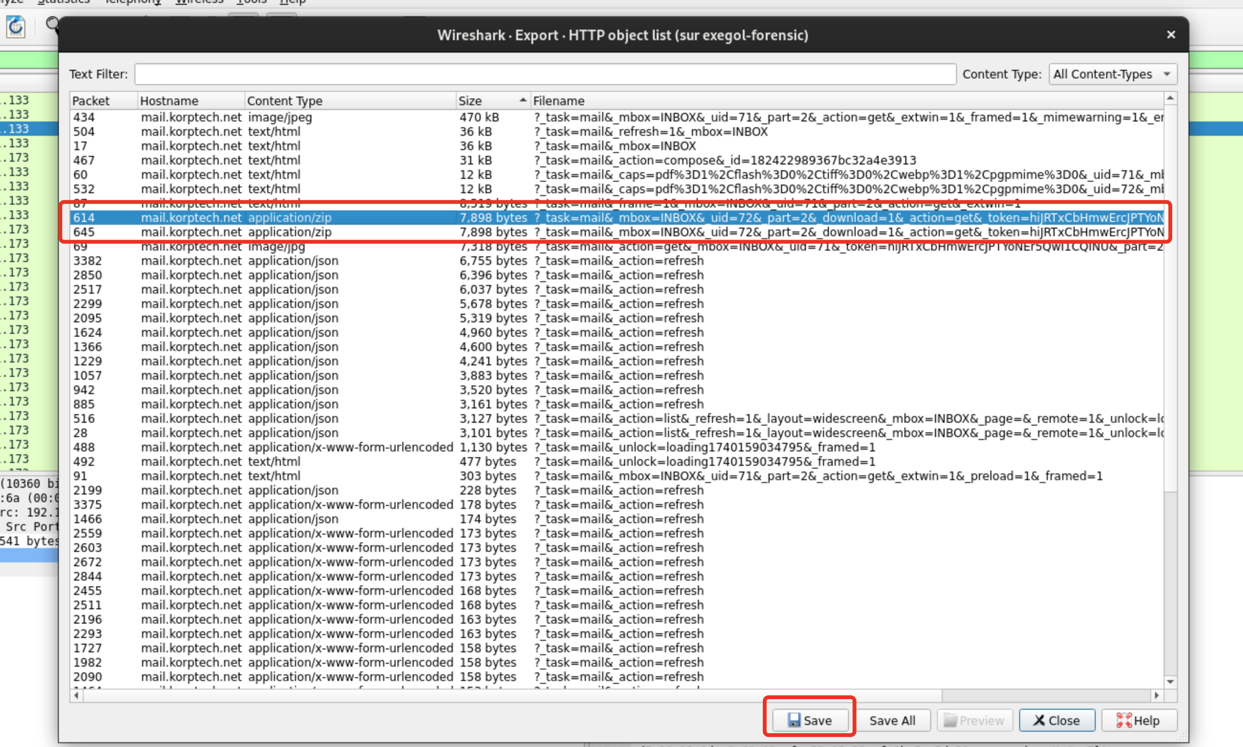Image resolution: width=1243 pixels, height=747 pixels.
Task: Open the Content Type dropdown
Action: click(x=1112, y=74)
